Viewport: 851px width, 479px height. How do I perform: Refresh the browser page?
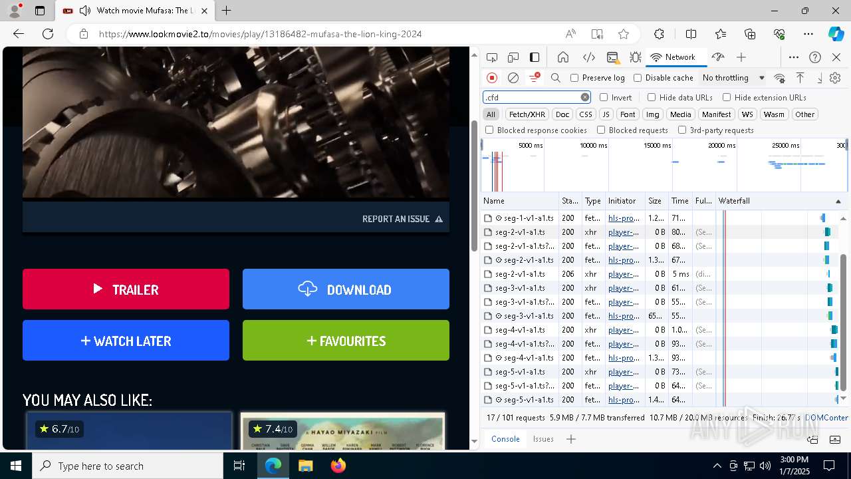[48, 34]
